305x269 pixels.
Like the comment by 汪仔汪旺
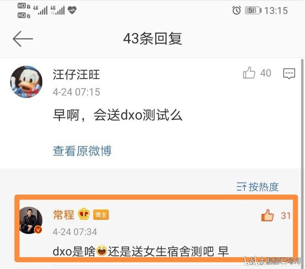coord(249,73)
